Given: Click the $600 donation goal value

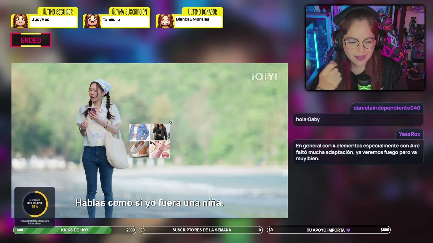Looking at the screenshot, I should pos(385,230).
